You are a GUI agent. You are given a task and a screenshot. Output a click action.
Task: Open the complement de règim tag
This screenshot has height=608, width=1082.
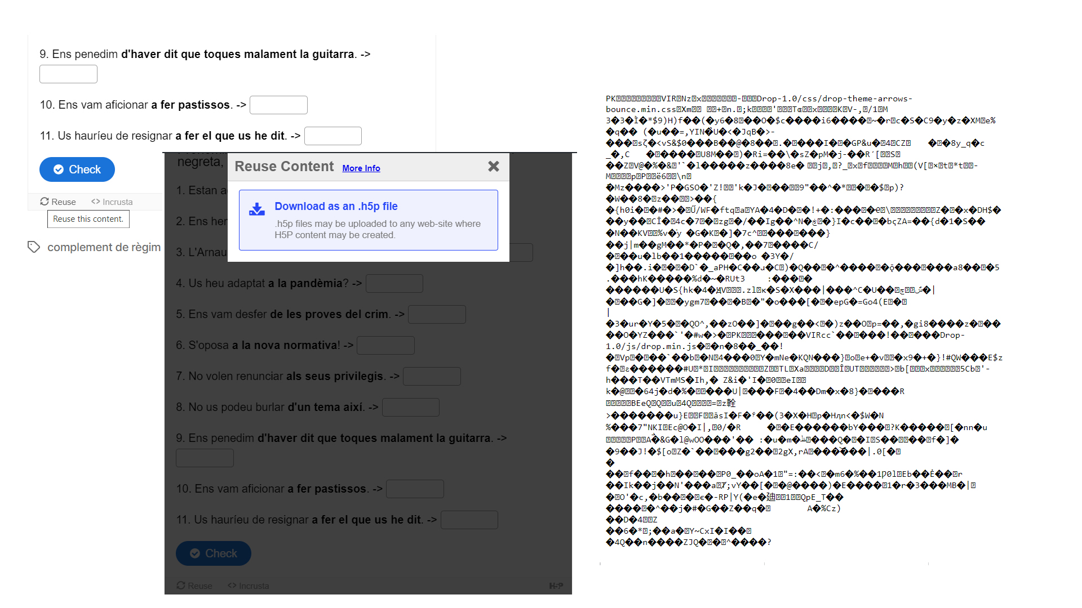[x=104, y=247]
